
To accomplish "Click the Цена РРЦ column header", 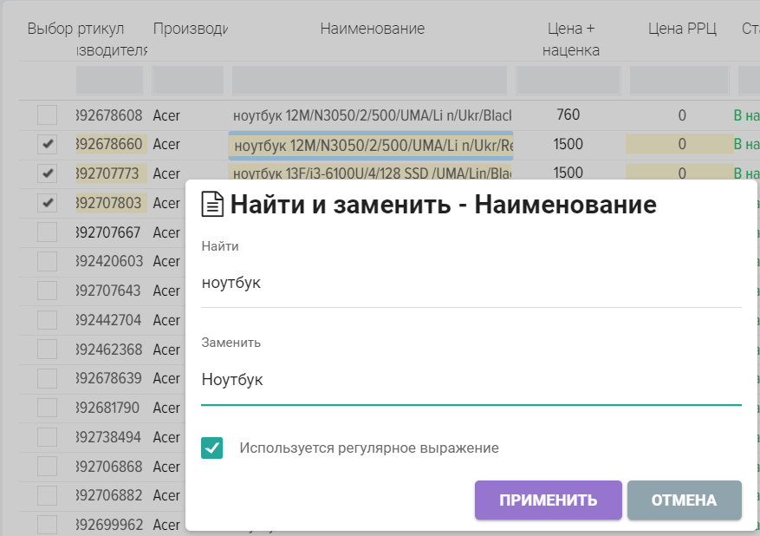I will [682, 29].
